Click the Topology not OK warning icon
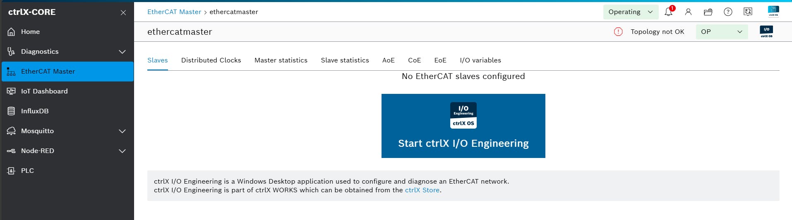This screenshot has width=792, height=220. coord(618,32)
